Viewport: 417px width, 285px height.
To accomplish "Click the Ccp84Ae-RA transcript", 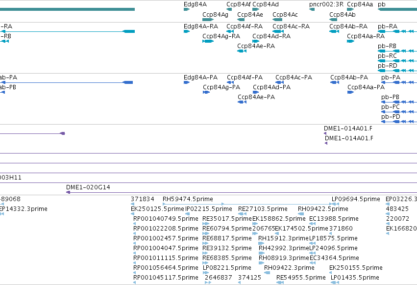I will (242, 51).
